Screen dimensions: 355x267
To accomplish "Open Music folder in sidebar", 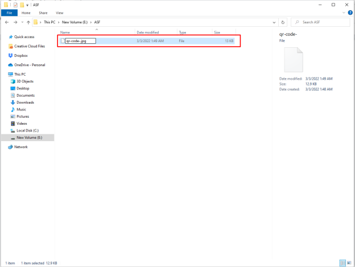I will [x=21, y=109].
